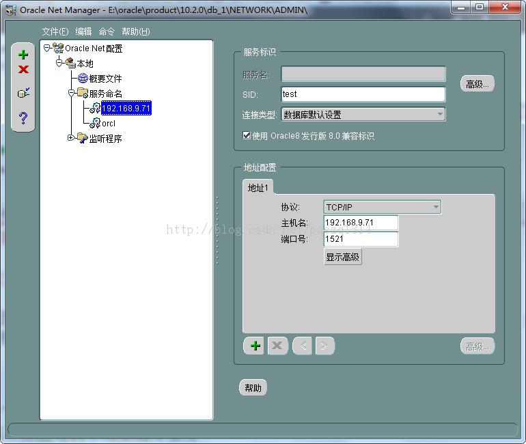Click the 服务名 input field
This screenshot has width=526, height=444.
(363, 74)
